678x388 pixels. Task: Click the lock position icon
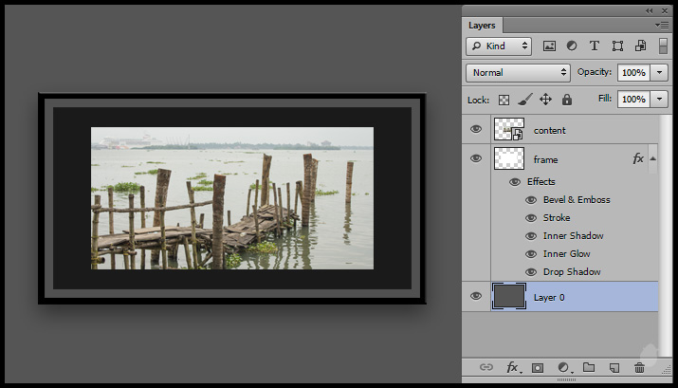(545, 100)
